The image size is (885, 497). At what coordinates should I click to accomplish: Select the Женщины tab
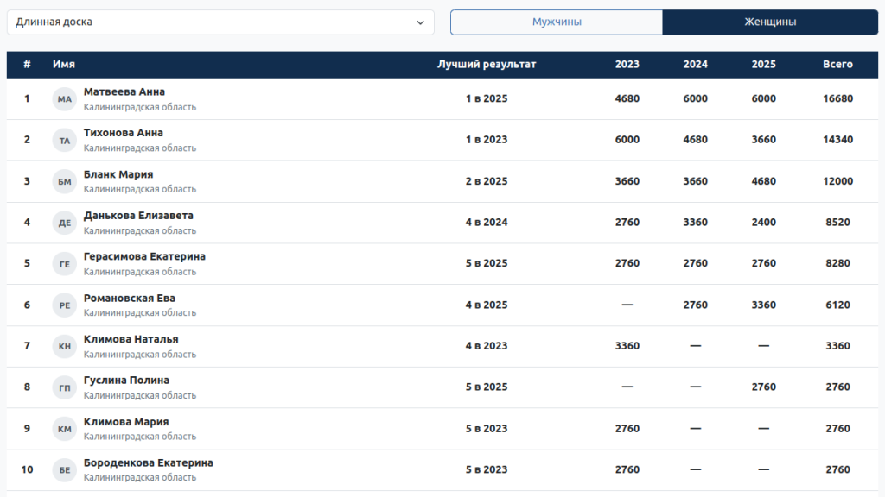(770, 22)
